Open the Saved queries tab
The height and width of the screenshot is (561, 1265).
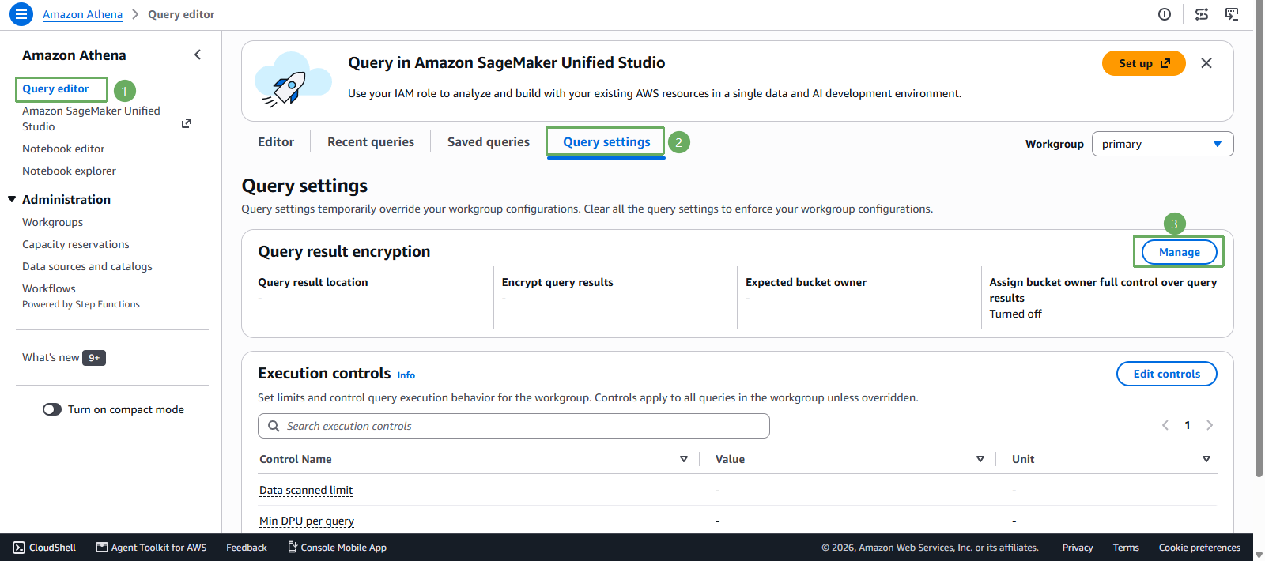pos(489,142)
